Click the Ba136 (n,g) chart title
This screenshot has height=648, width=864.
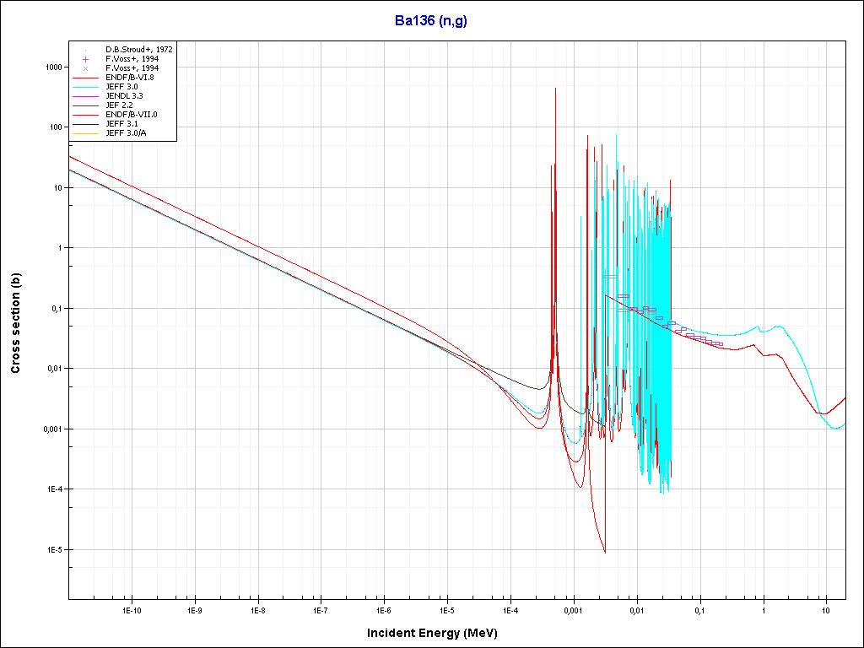coord(431,21)
